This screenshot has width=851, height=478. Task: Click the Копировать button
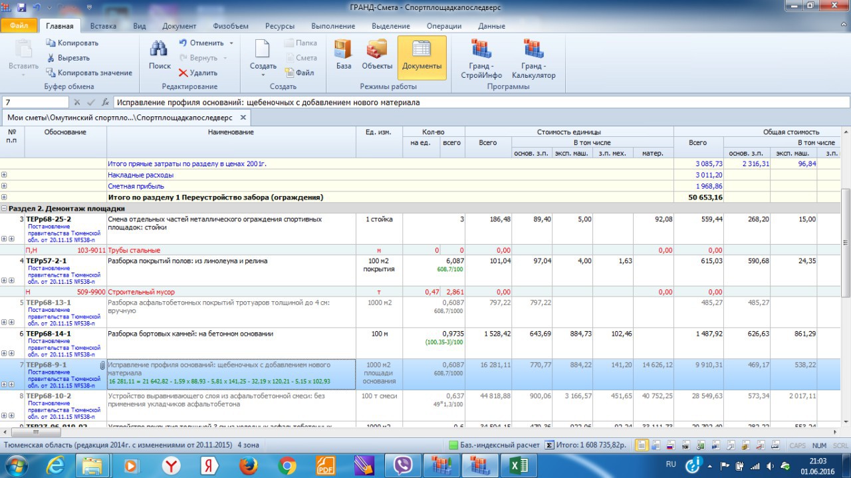pyautogui.click(x=72, y=43)
